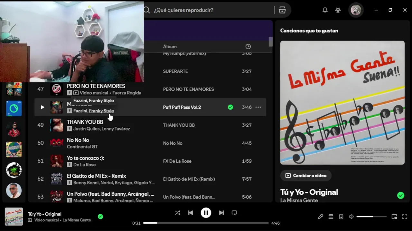Adjust the volume slider
This screenshot has height=231, width=412.
(x=371, y=217)
